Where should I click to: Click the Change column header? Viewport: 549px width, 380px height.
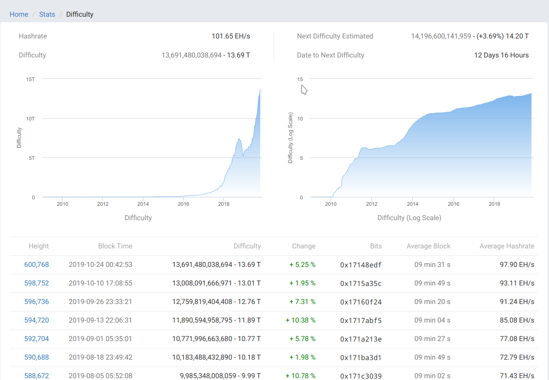pos(304,246)
